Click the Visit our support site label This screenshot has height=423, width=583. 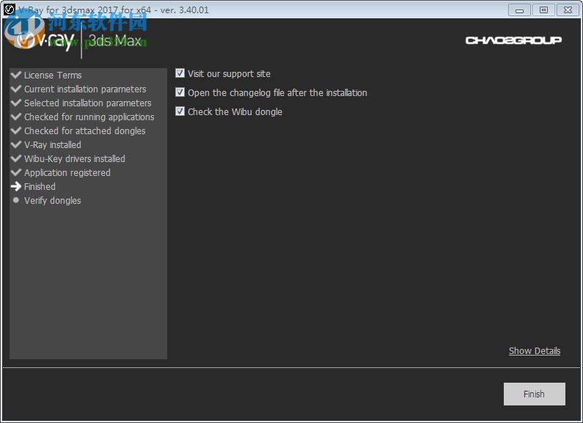(x=229, y=73)
